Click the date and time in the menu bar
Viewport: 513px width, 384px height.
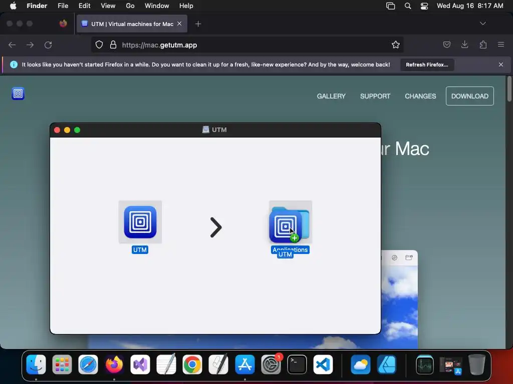pos(470,6)
